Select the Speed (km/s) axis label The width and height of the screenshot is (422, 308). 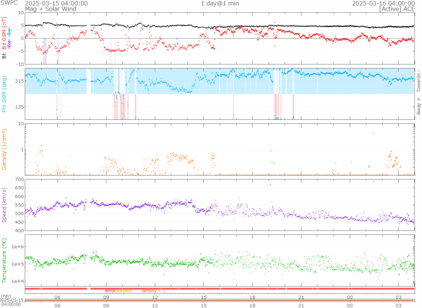coord(4,205)
